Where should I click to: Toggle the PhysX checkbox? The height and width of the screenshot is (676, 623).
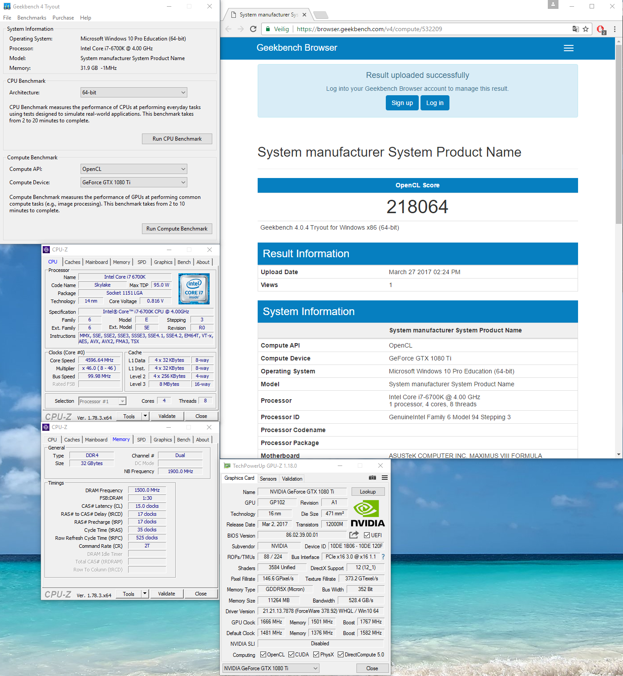[x=316, y=655]
